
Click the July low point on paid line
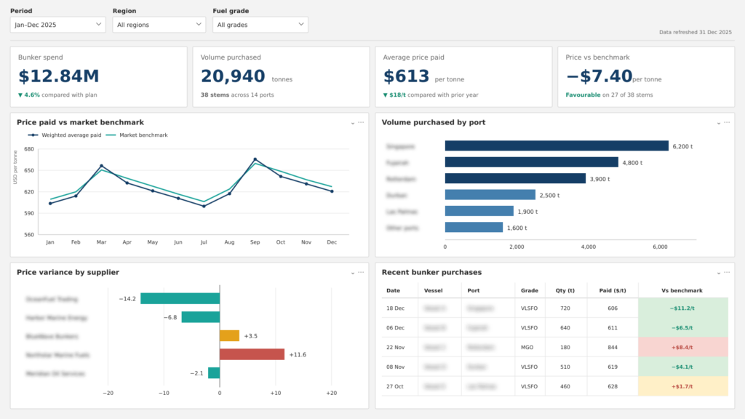204,206
